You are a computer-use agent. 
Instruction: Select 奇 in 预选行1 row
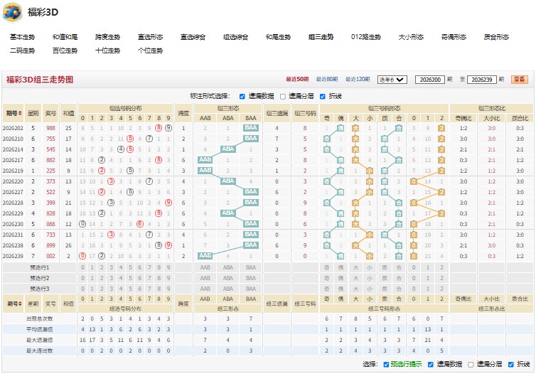[x=327, y=267]
